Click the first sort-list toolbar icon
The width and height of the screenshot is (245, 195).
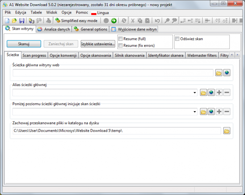(x=217, y=21)
